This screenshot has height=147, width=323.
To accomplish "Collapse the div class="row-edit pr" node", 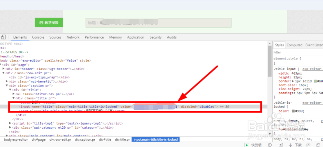I will pos(4,73).
